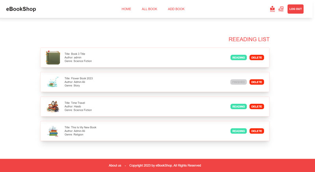
Task: Click the 'Title: Time Travel' text
Action: 75,103
